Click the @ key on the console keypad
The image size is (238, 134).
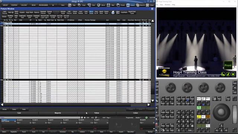coord(192,126)
